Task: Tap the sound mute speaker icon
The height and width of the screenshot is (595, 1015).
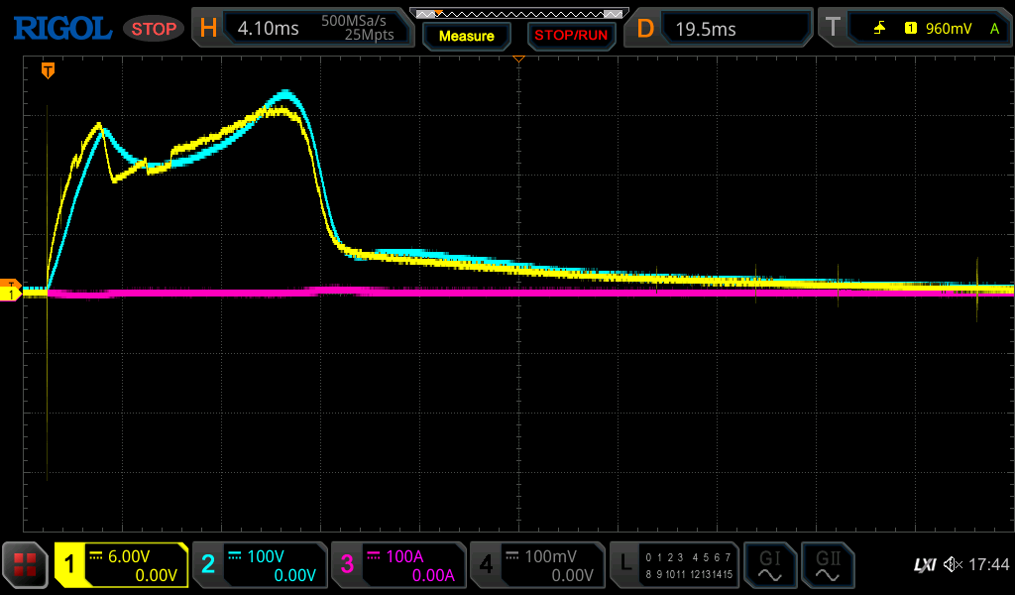Action: pos(953,565)
